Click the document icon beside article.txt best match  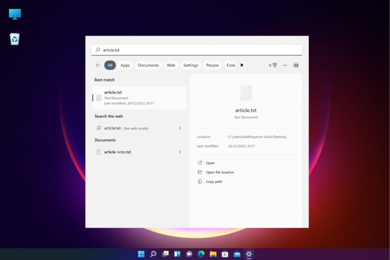tap(98, 97)
